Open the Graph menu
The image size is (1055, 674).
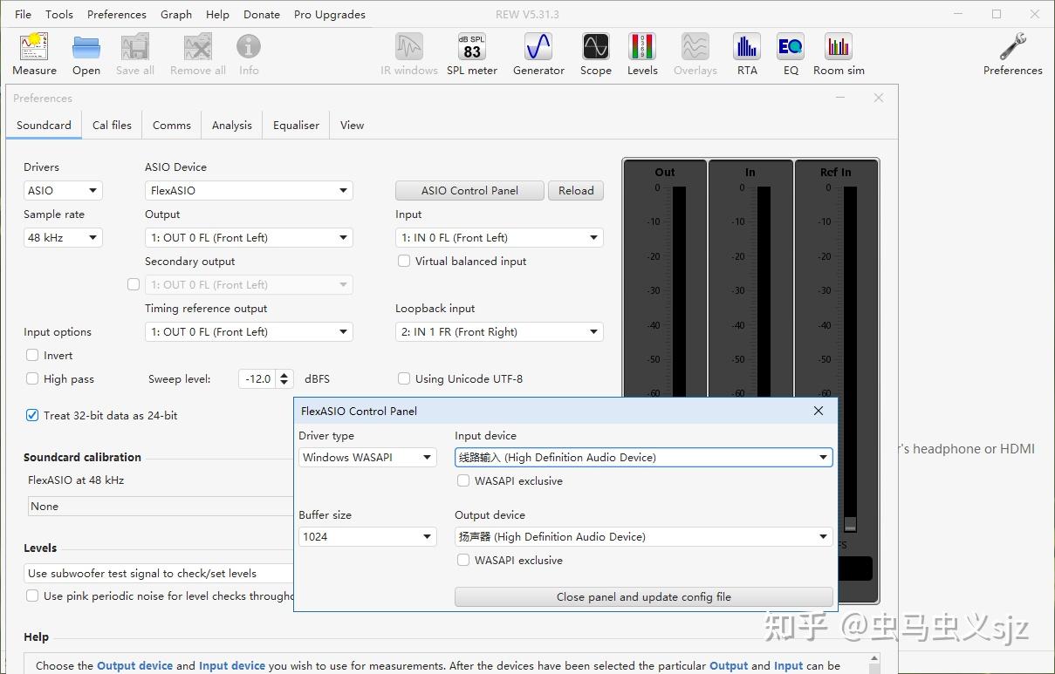coord(176,14)
